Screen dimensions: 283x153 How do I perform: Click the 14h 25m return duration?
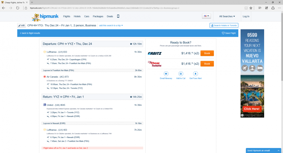[136, 97]
